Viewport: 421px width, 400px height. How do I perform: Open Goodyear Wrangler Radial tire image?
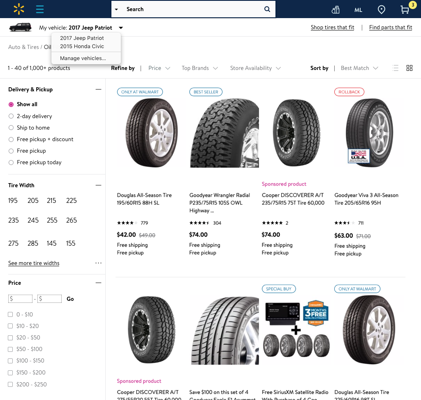click(x=224, y=133)
